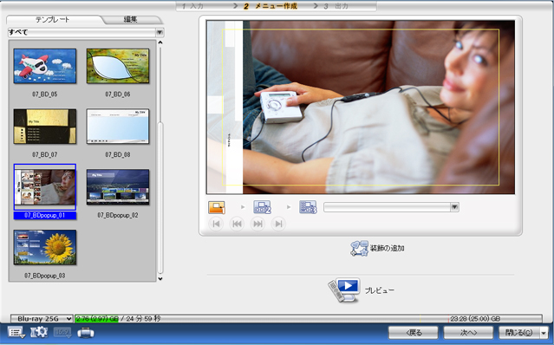This screenshot has width=554, height=345.
Task: Jump to the last menu page
Action: click(x=278, y=224)
